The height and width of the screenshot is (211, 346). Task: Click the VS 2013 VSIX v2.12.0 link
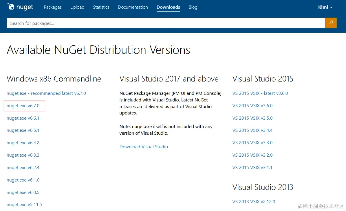tap(254, 201)
